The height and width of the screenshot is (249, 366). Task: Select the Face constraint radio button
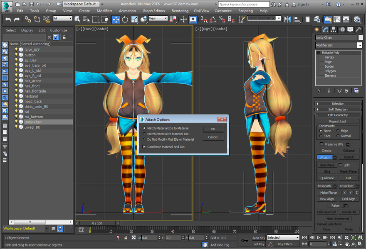(321, 136)
